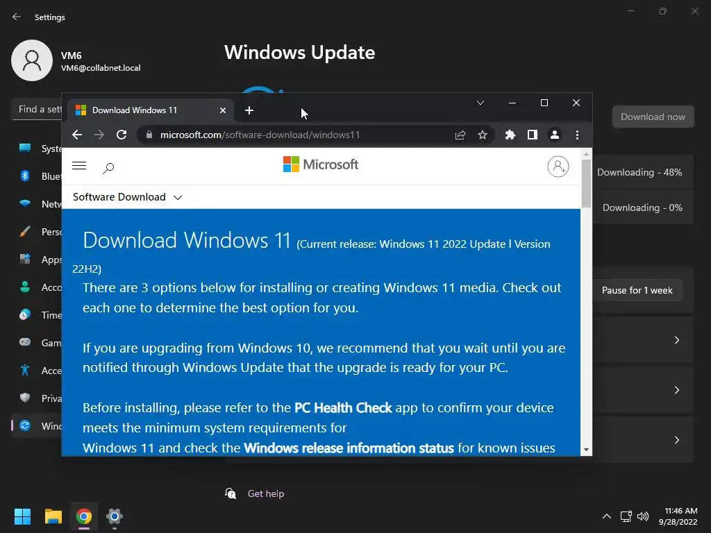Viewport: 711px width, 533px height.
Task: Open Network category in Settings sidebar
Action: pyautogui.click(x=37, y=203)
